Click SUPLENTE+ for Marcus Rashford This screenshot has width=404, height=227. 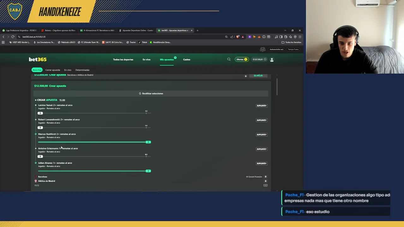[261, 135]
